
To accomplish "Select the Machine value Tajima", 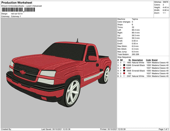I will 135,19.
